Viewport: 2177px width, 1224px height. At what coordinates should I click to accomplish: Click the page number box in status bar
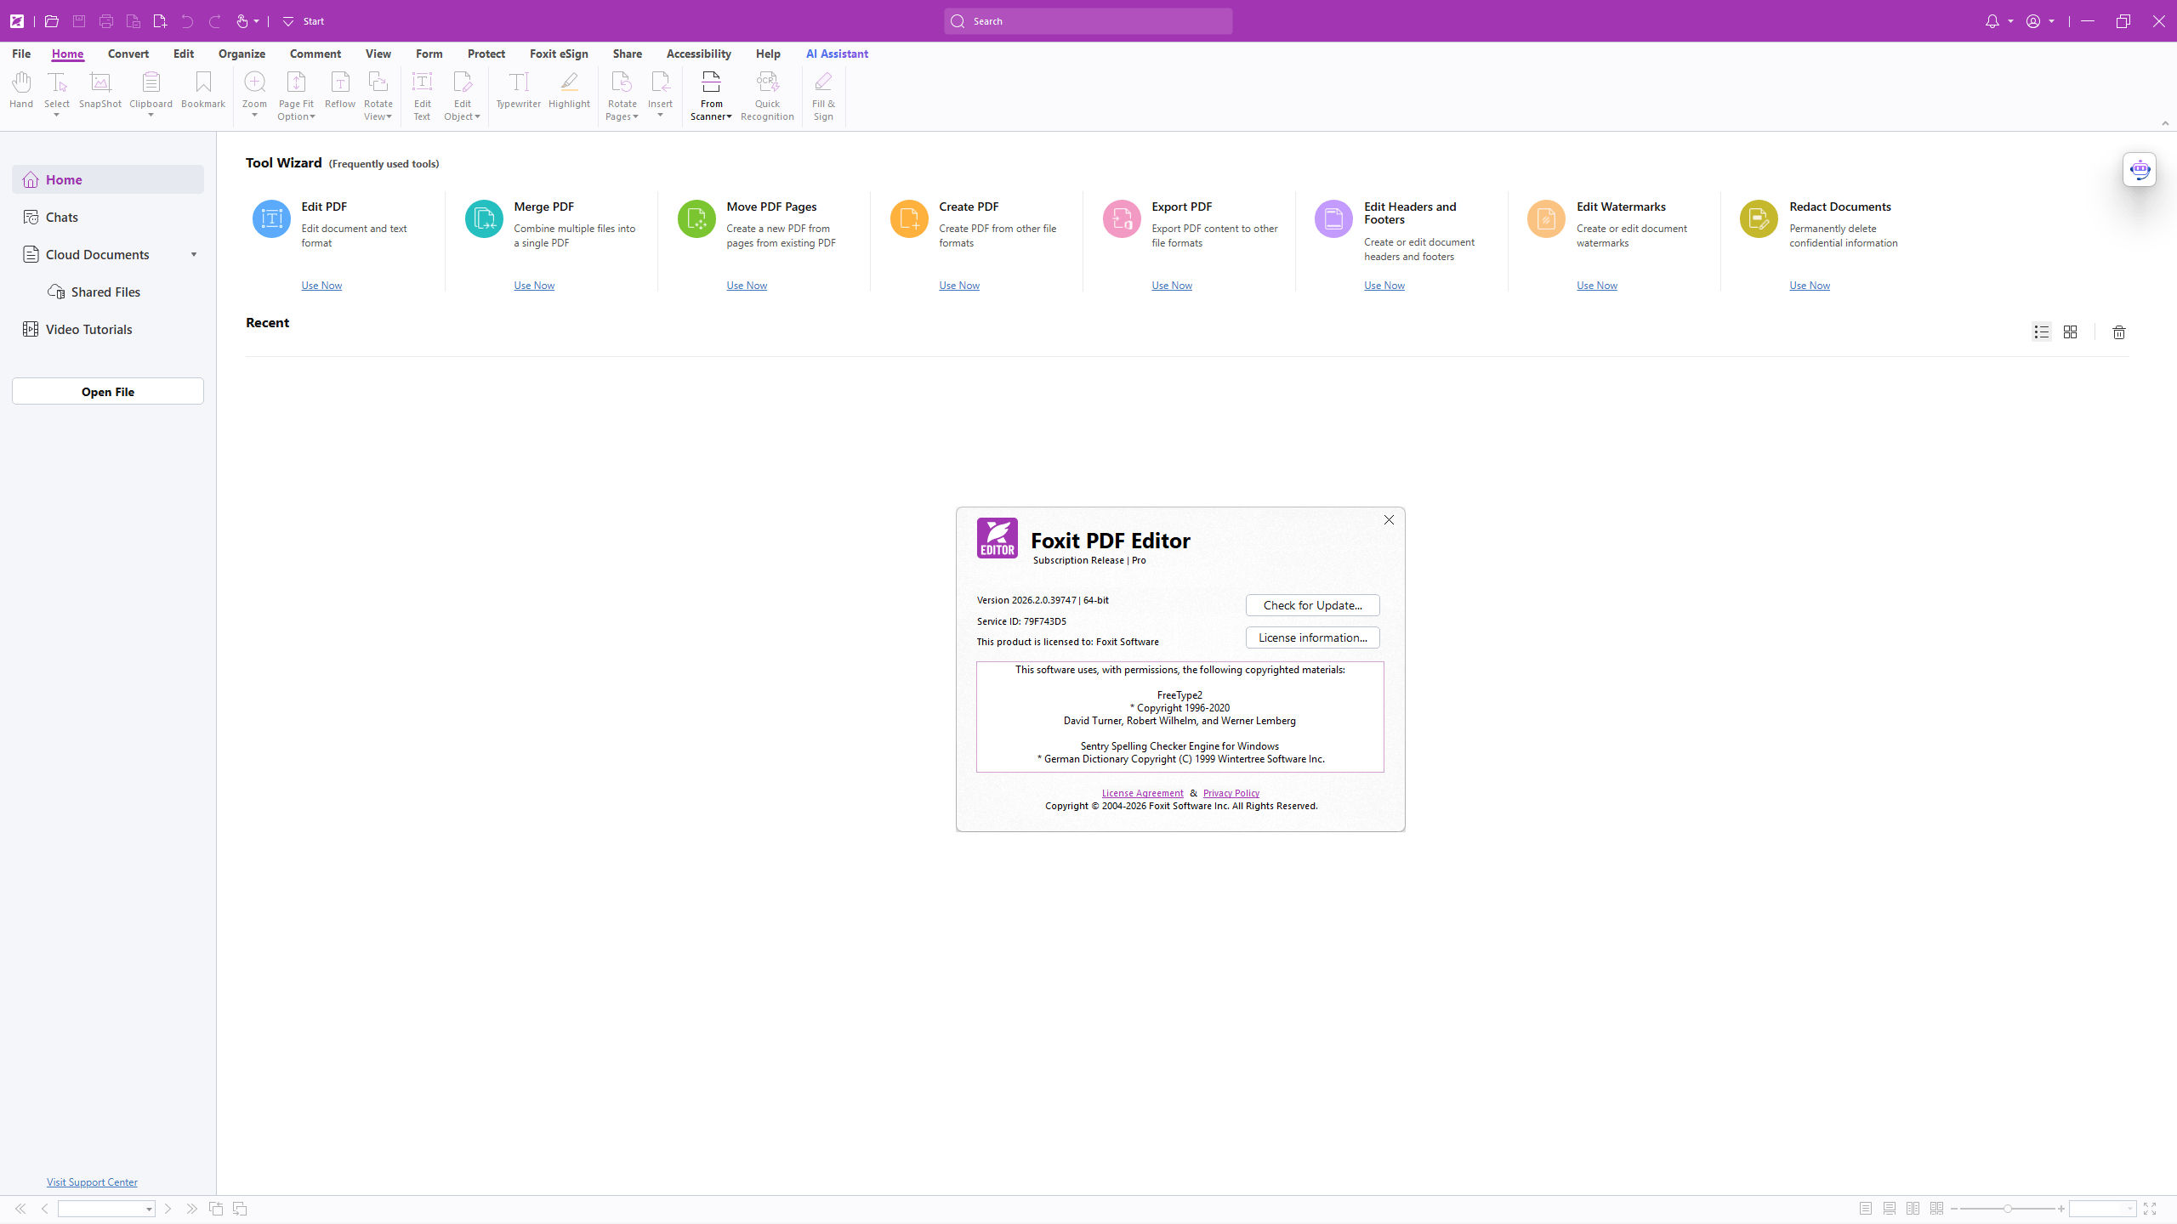pos(105,1209)
